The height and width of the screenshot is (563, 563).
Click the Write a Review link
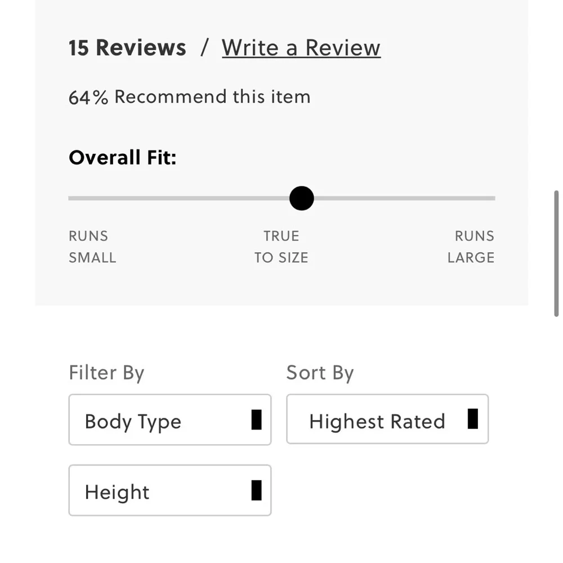[x=301, y=48]
